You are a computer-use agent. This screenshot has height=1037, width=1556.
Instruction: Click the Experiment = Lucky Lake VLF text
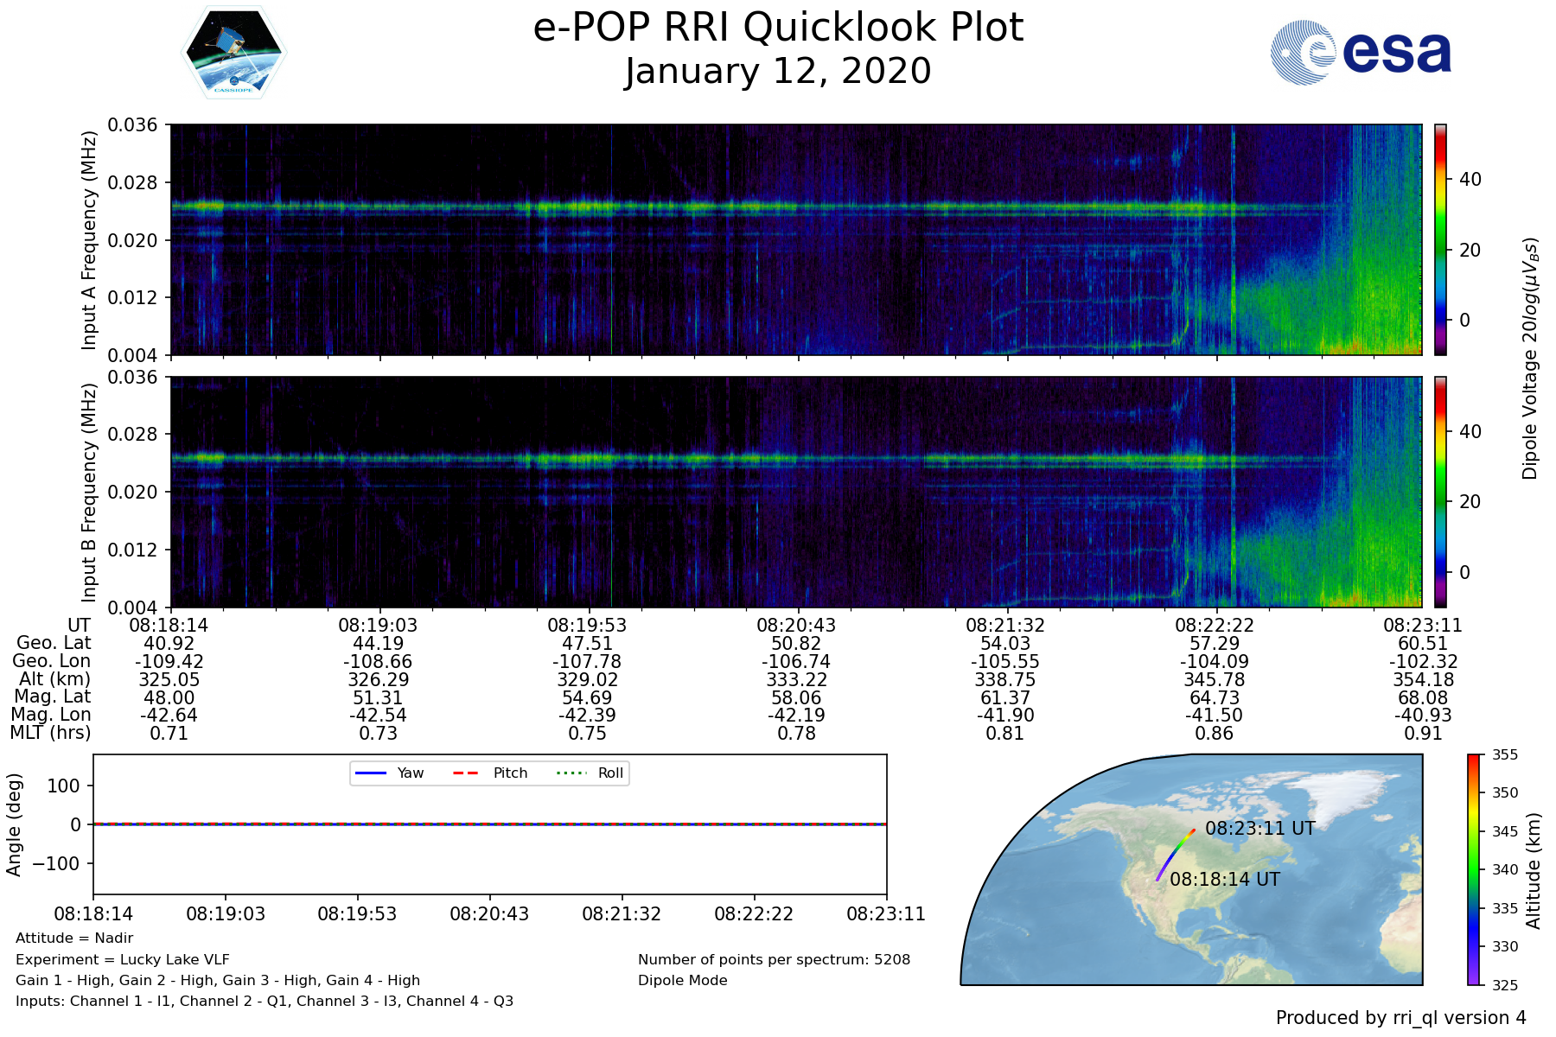tap(123, 959)
